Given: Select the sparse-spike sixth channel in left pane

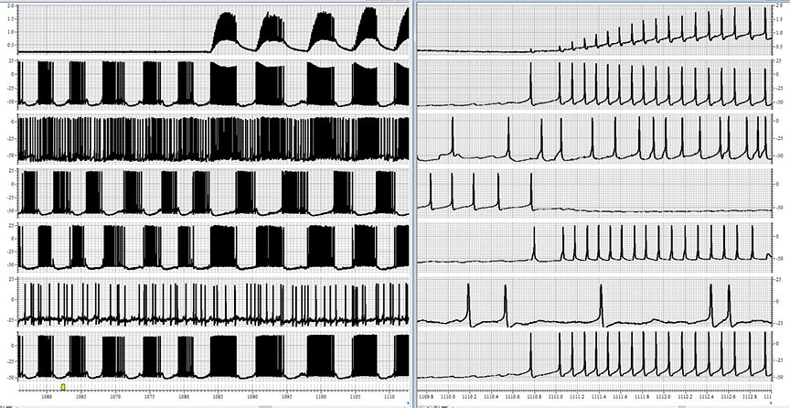Looking at the screenshot, I should (213, 303).
